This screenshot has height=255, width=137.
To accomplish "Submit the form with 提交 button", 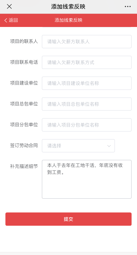I will [68, 219].
